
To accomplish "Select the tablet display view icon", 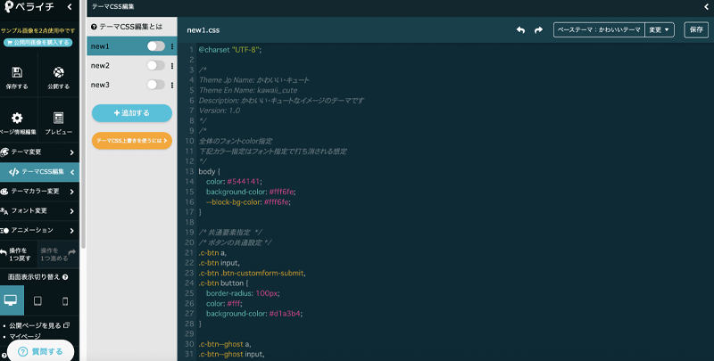I will (37, 301).
